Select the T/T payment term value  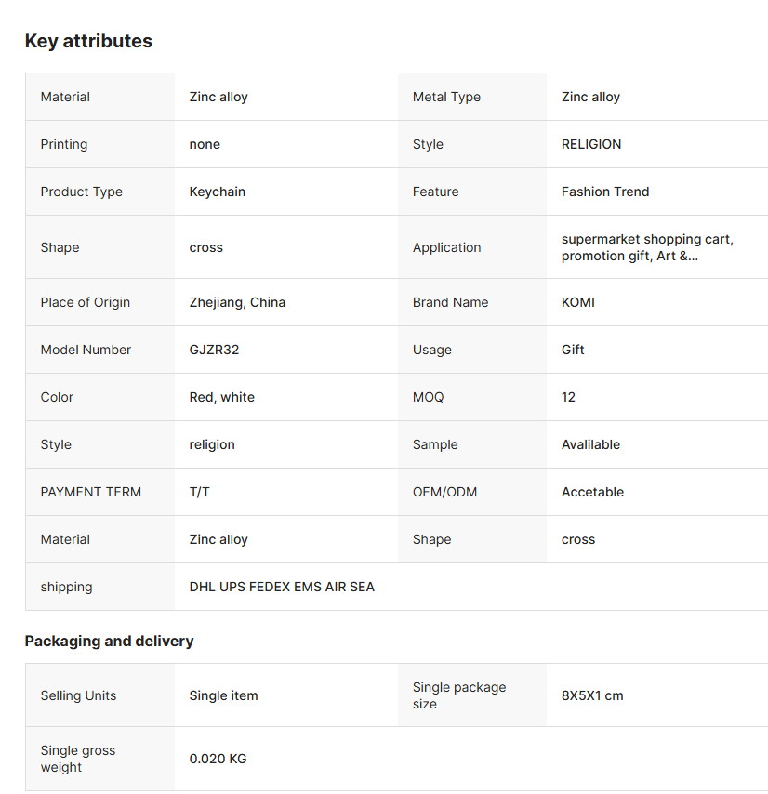click(199, 492)
